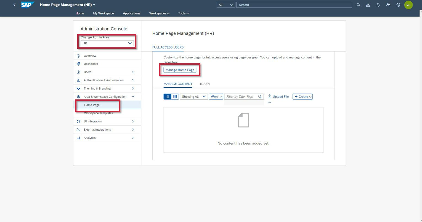This screenshot has width=422, height=222.
Task: Open the Change Admin Area HR dropdown
Action: (x=107, y=43)
